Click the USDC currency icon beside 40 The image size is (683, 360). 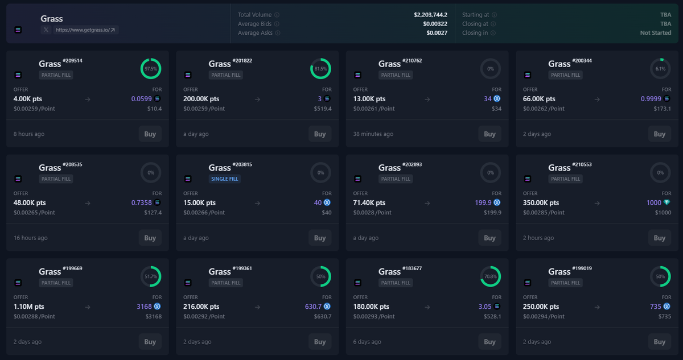coord(327,202)
